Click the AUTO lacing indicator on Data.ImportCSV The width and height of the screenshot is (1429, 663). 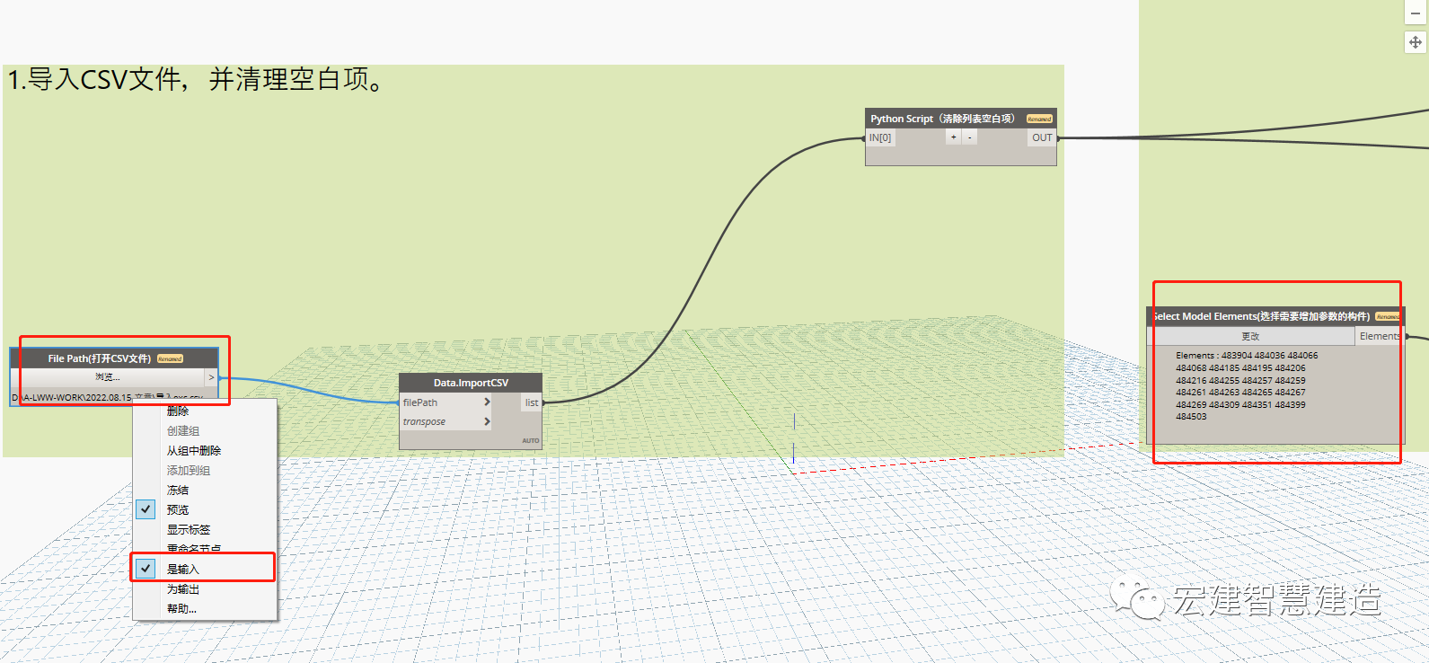(x=531, y=440)
